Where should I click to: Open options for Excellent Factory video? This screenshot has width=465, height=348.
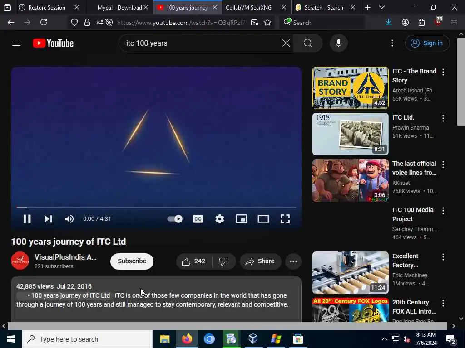click(443, 256)
